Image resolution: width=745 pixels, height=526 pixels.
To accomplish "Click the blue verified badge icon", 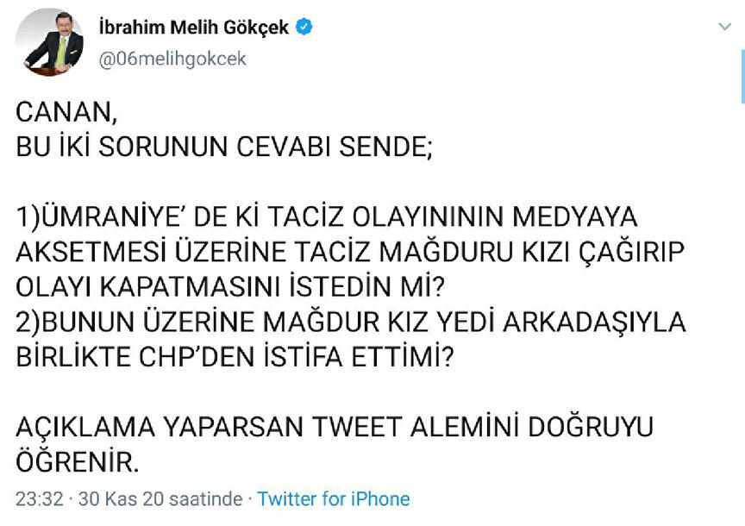I will (304, 27).
